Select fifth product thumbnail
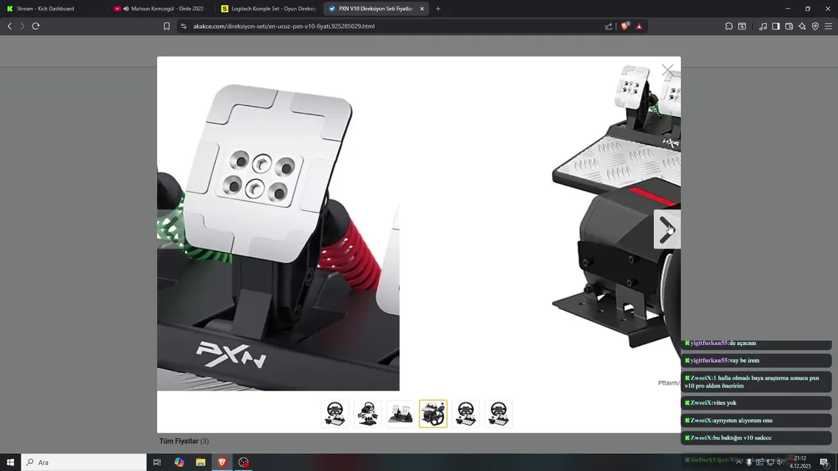This screenshot has width=838, height=471. tap(465, 413)
